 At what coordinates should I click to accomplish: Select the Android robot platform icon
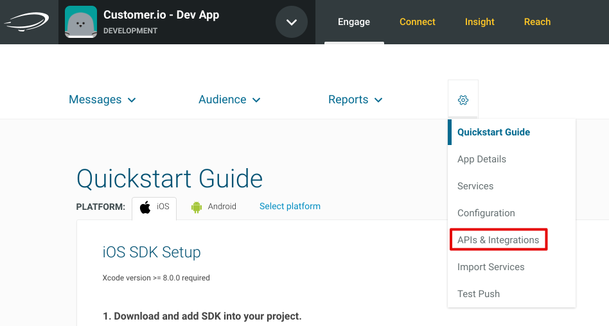[197, 207]
